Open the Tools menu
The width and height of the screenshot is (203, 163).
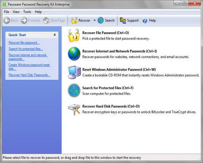tap(27, 12)
